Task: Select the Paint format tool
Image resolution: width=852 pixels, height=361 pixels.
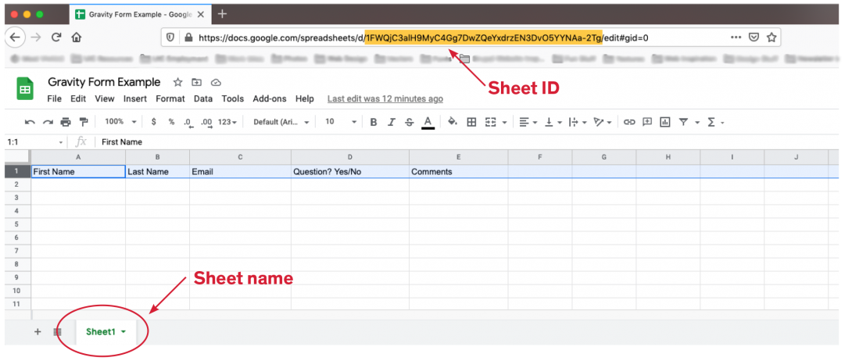Action: (83, 122)
